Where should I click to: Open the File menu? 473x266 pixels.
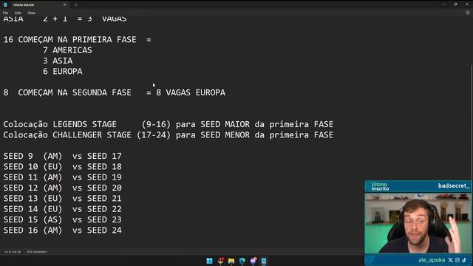(x=5, y=13)
